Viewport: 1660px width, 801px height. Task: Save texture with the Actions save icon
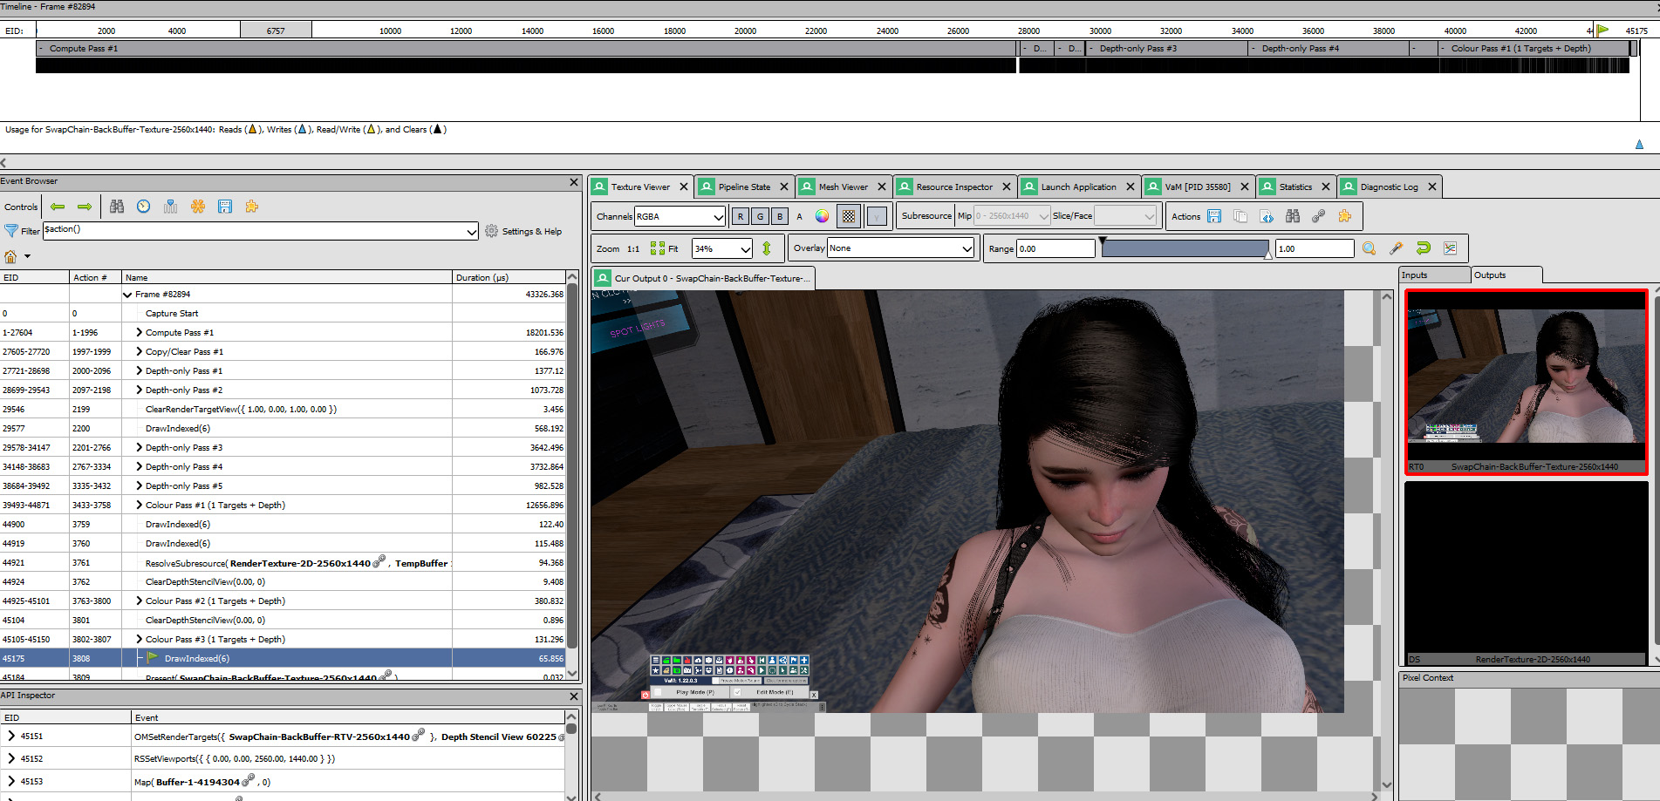pyautogui.click(x=1214, y=216)
